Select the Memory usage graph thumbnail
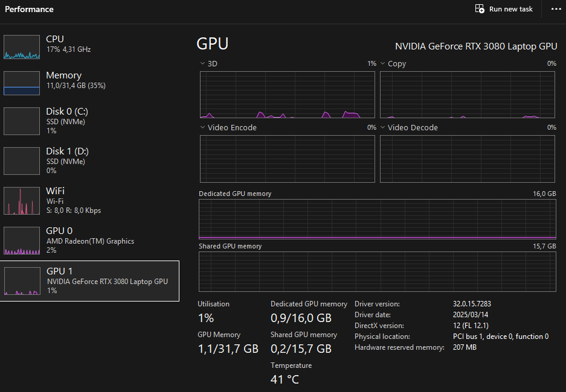Screen dimensions: 566x392 (x=21, y=83)
